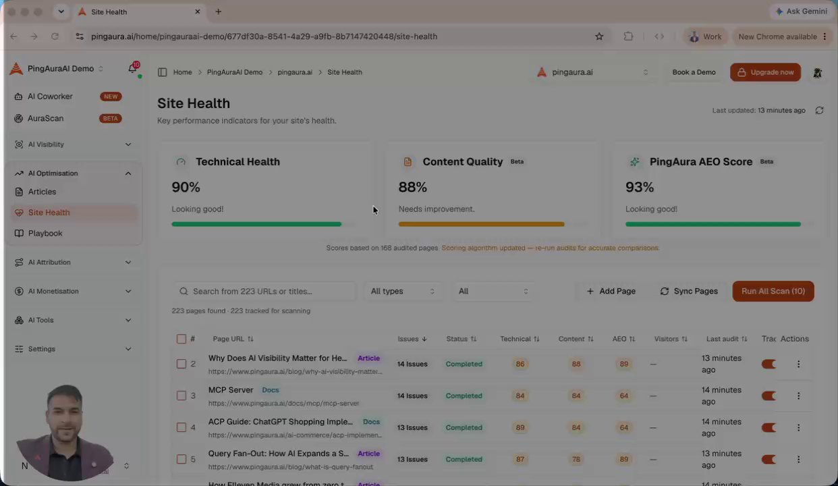The height and width of the screenshot is (486, 838).
Task: Open the tab search dropdown arrow in Chrome
Action: point(61,11)
